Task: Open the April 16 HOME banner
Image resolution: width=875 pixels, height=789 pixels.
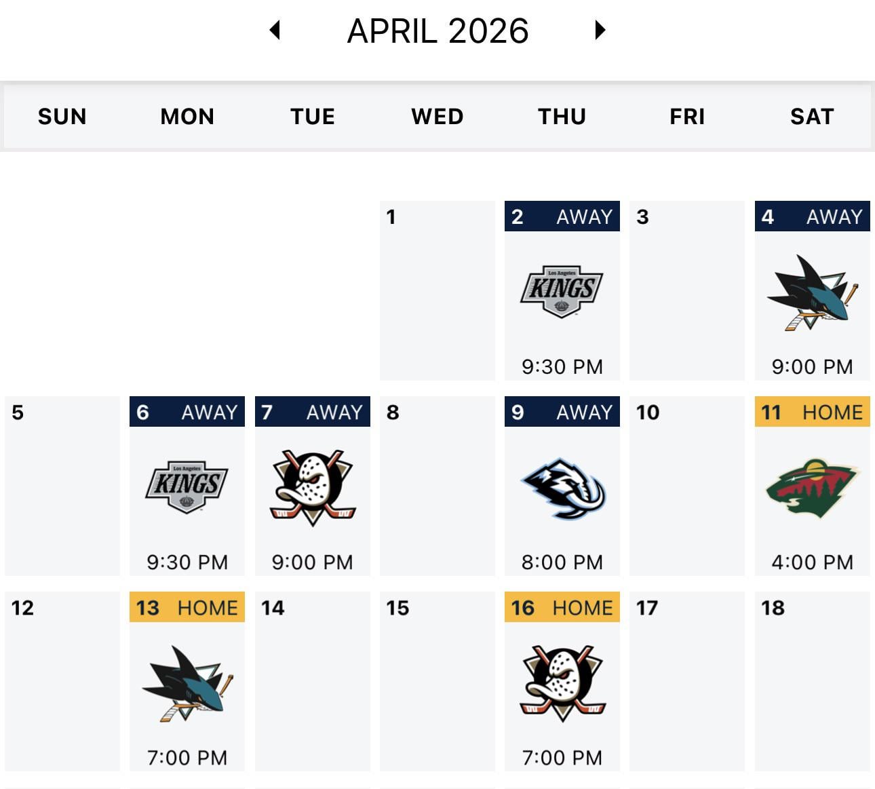Action: point(562,607)
